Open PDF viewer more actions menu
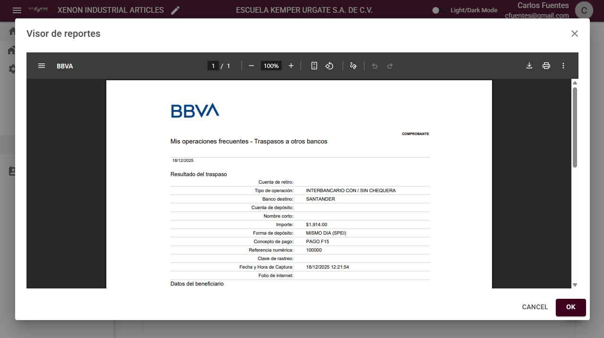 click(563, 66)
